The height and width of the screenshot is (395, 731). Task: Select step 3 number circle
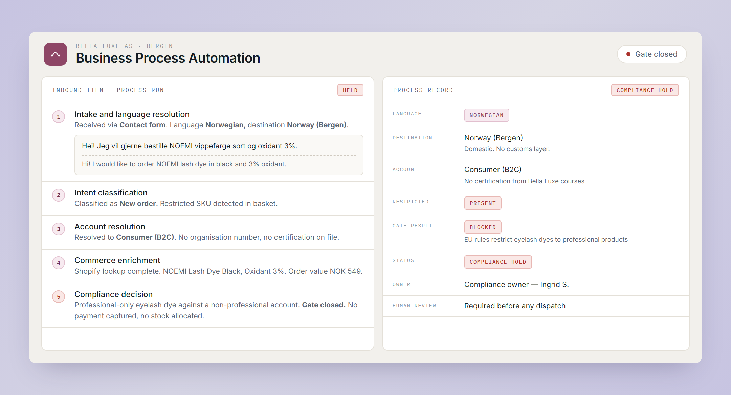coord(59,229)
